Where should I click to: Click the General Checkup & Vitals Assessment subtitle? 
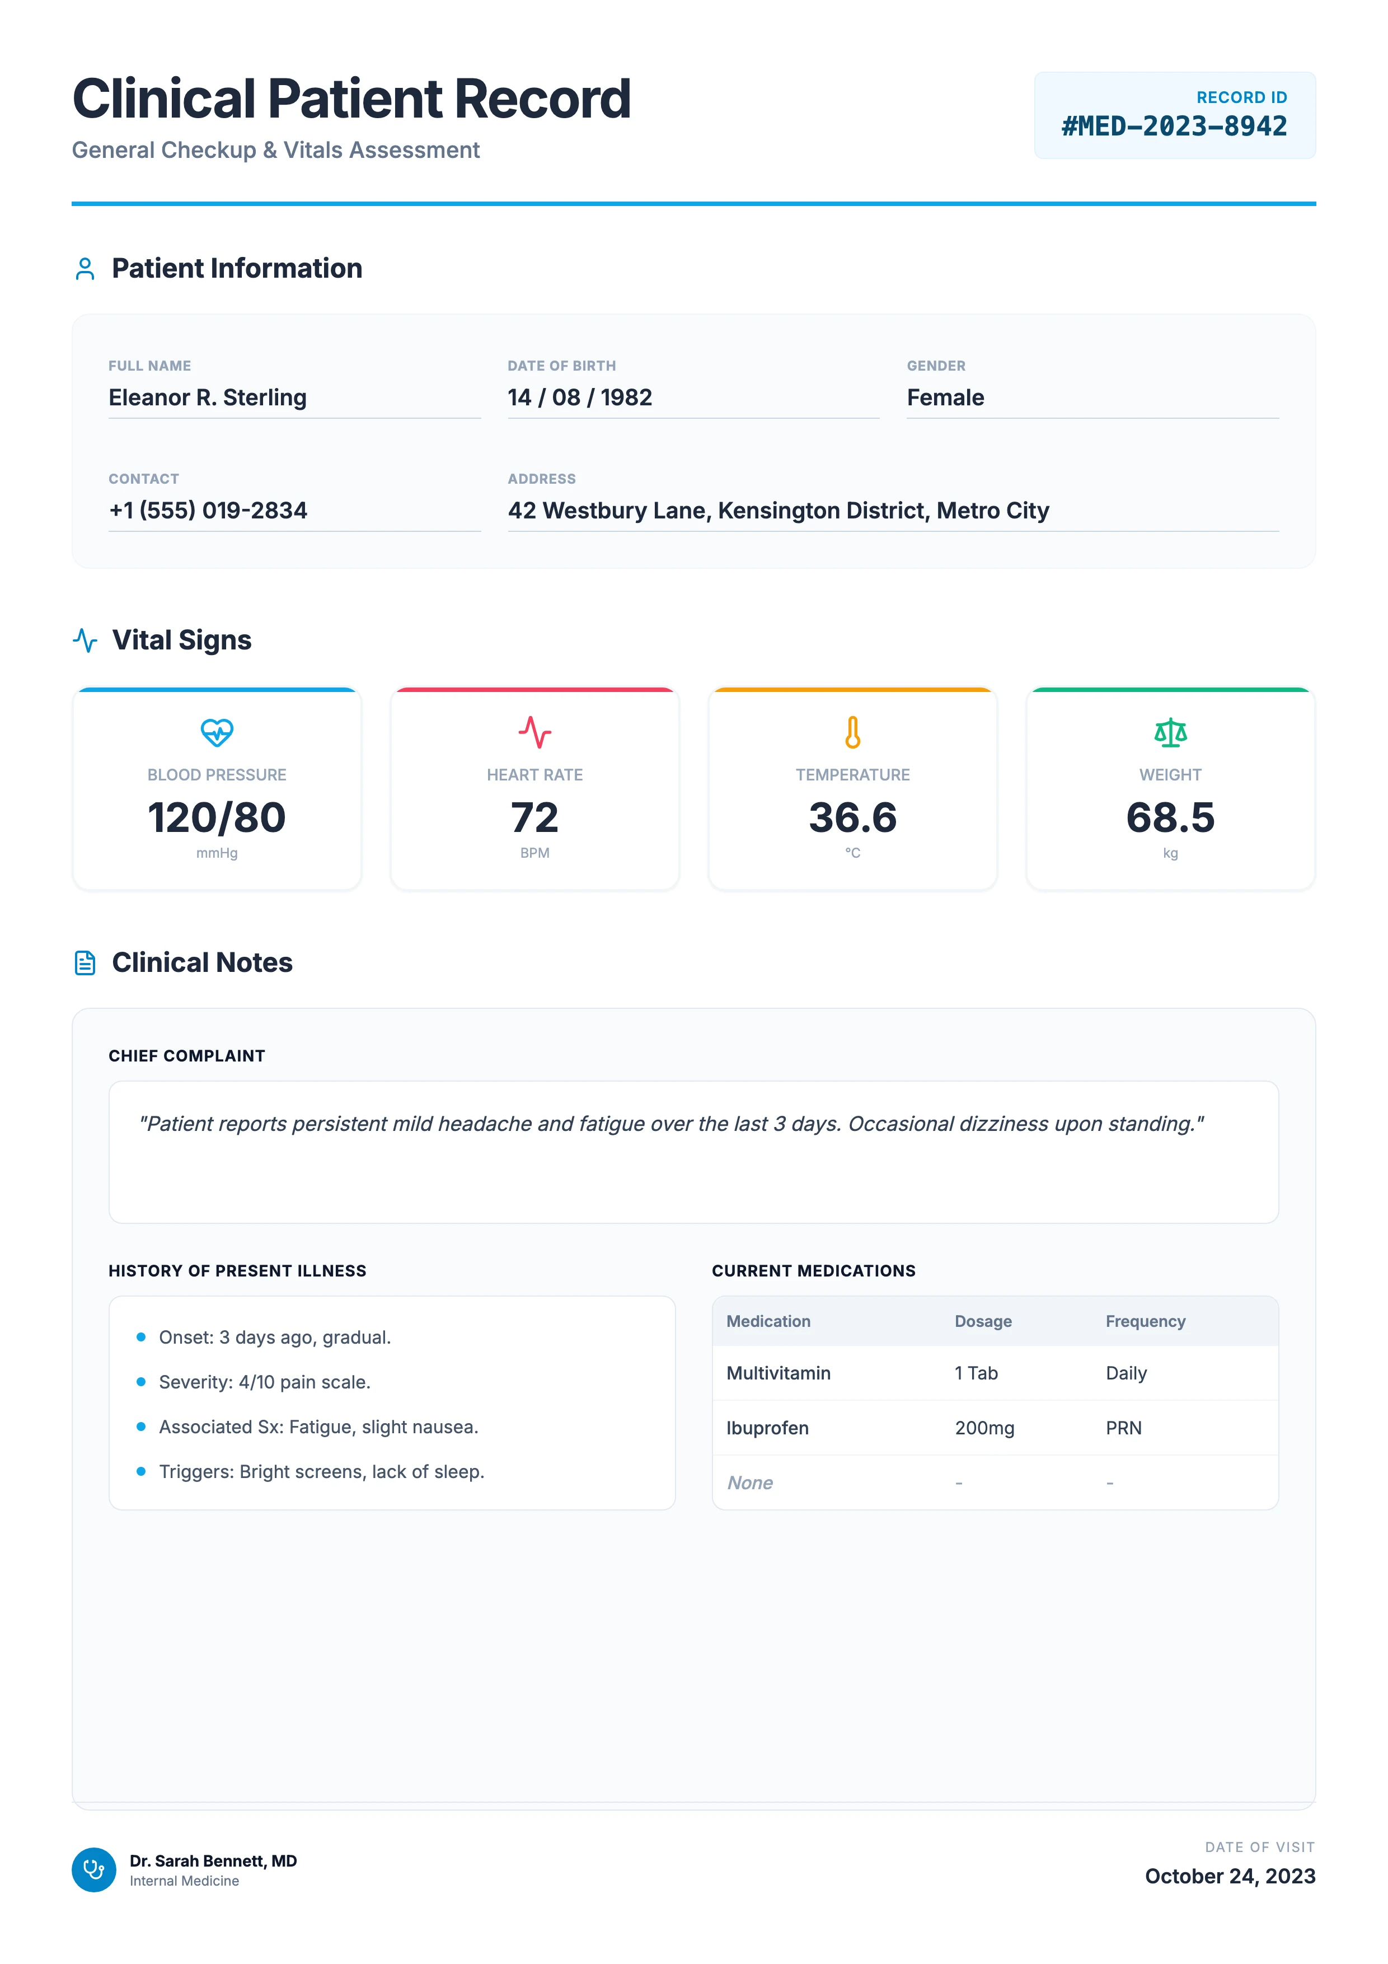coord(275,151)
